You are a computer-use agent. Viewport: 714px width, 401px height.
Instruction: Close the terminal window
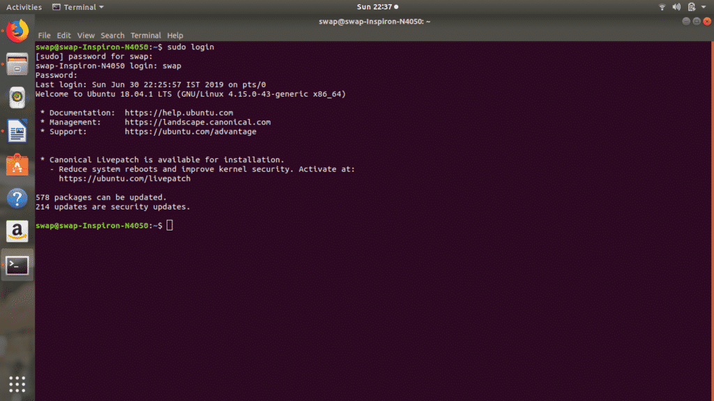[707, 22]
